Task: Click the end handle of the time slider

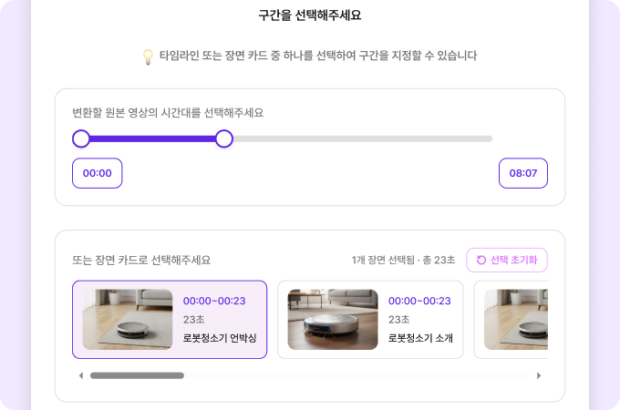Action: click(224, 138)
